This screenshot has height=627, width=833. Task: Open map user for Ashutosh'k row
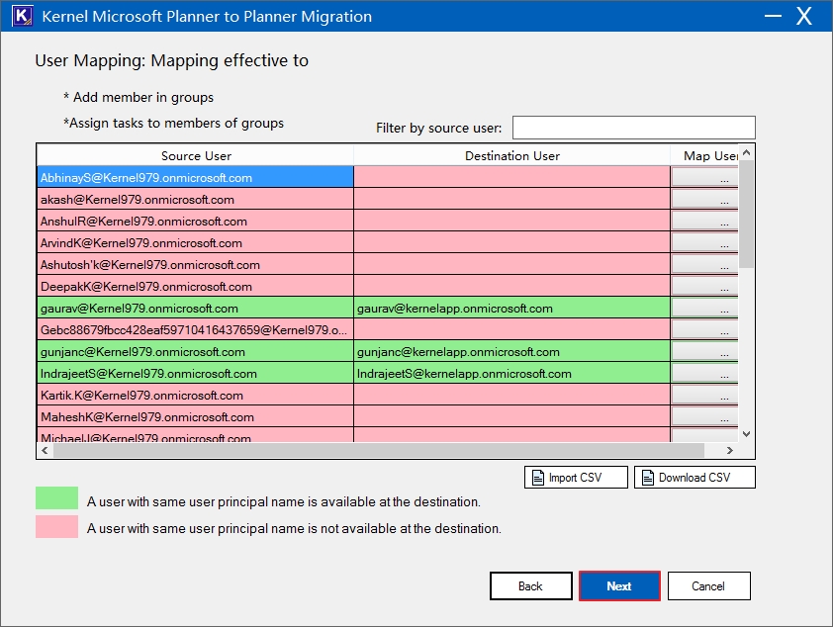click(704, 264)
